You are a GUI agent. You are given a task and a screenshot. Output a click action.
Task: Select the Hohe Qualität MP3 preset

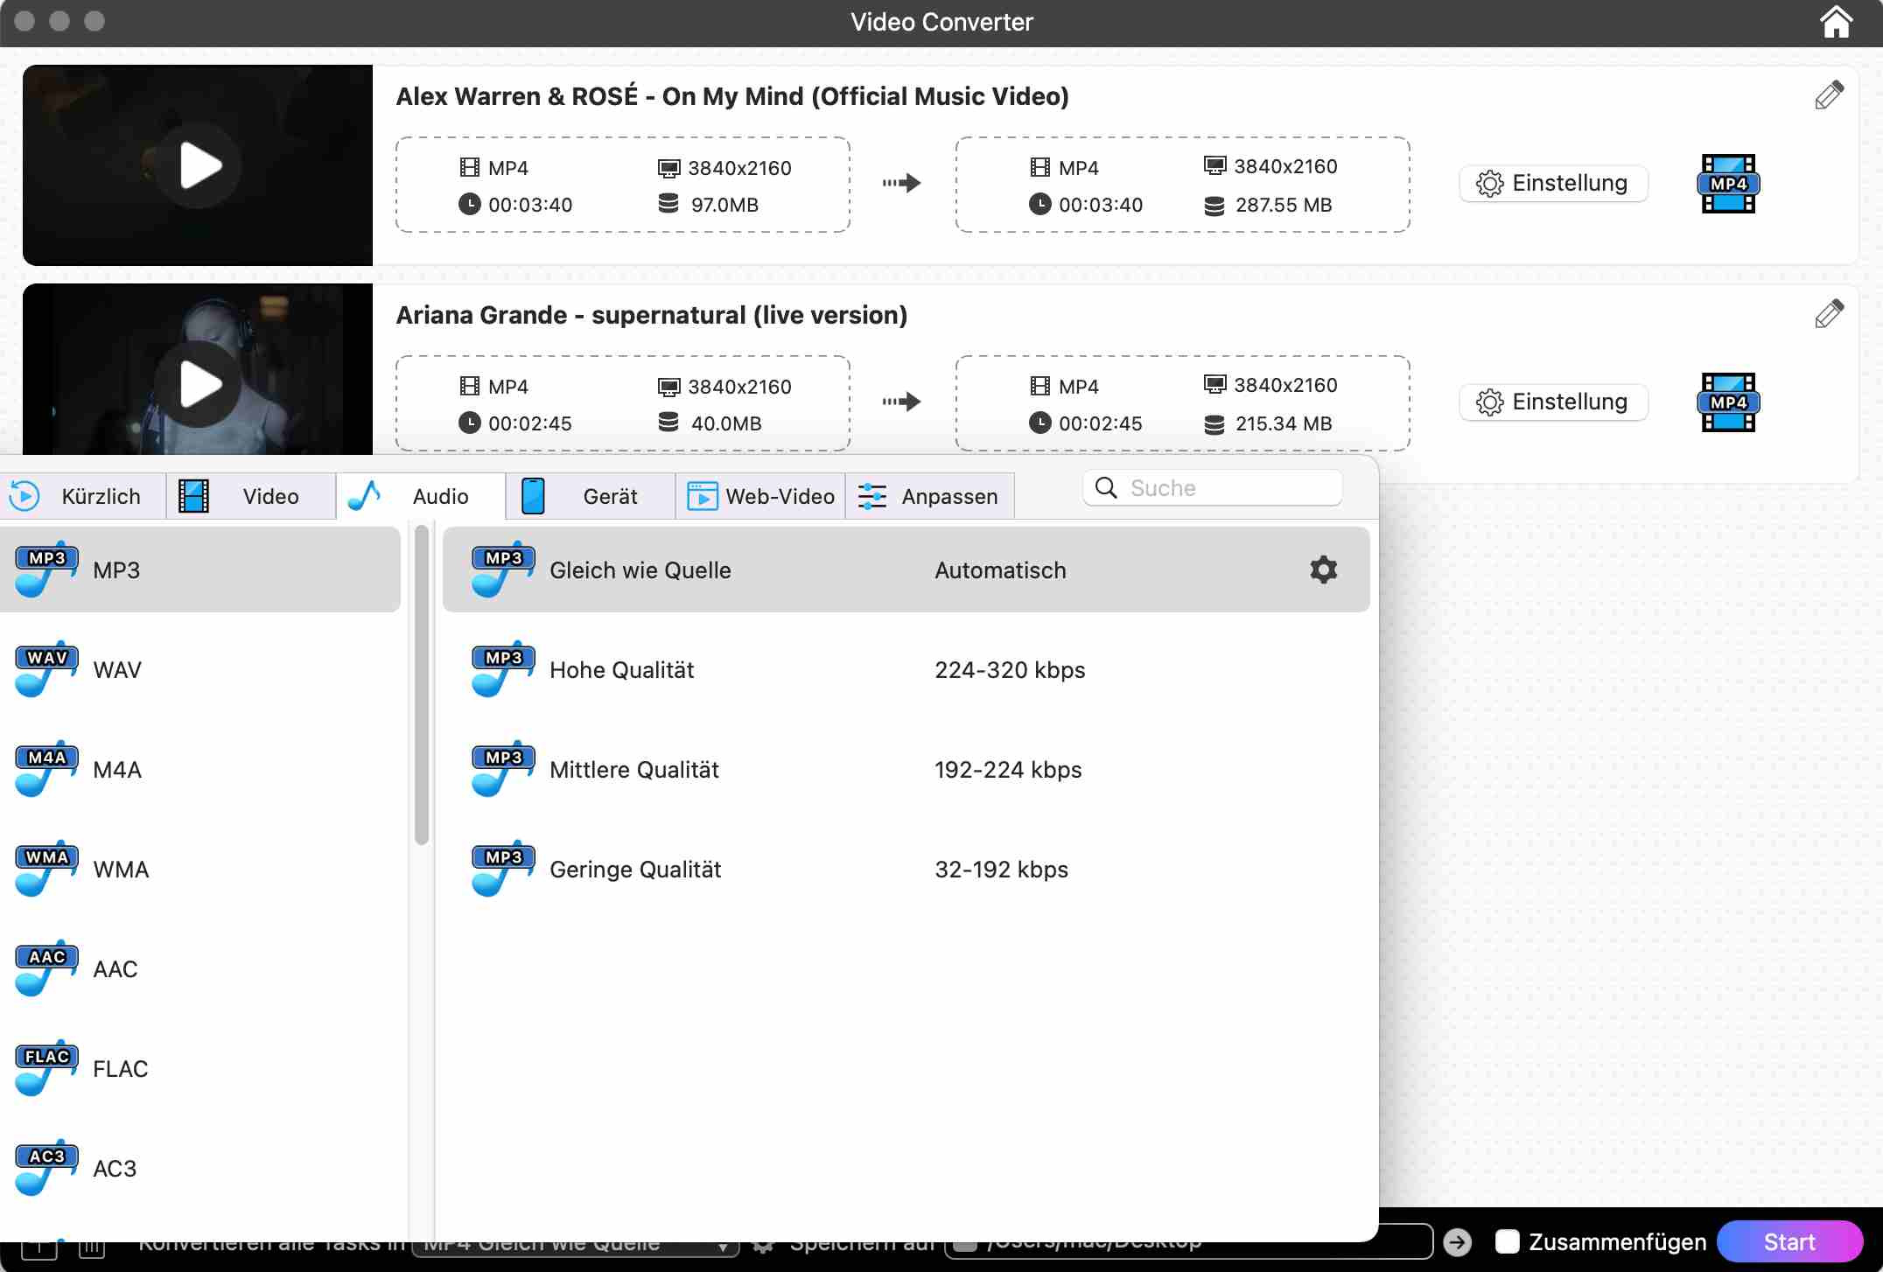click(621, 669)
